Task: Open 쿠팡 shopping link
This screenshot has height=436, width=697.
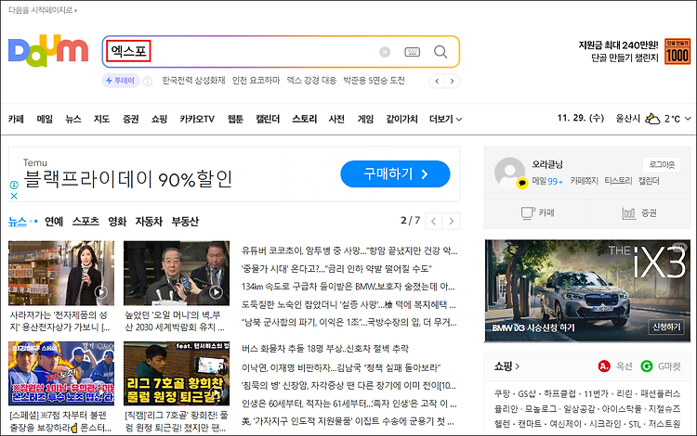Action: tap(502, 393)
